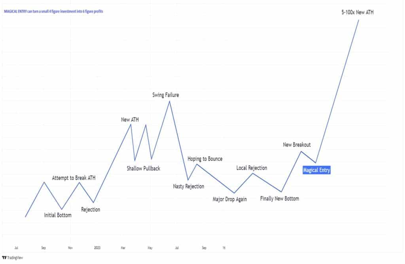
Task: Select the Major Drop Again label
Action: coord(229,199)
